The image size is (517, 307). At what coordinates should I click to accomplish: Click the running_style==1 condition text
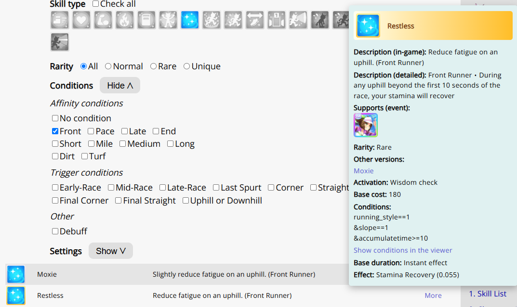point(382,217)
